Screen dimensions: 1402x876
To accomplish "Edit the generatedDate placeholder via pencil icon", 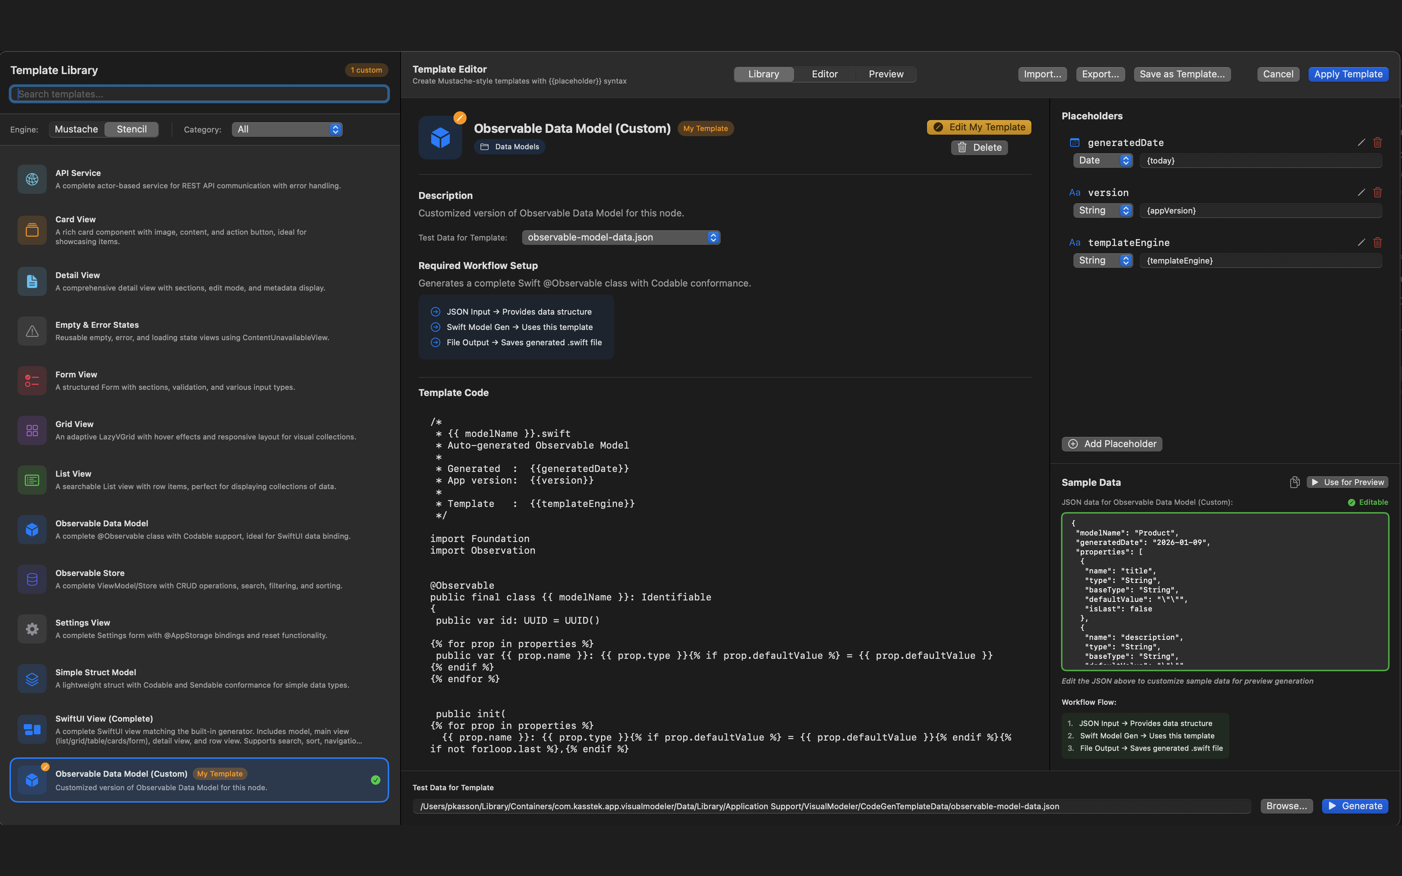I will pos(1361,142).
